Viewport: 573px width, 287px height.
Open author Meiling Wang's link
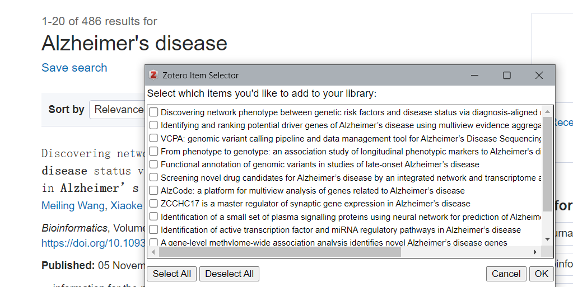tap(73, 205)
